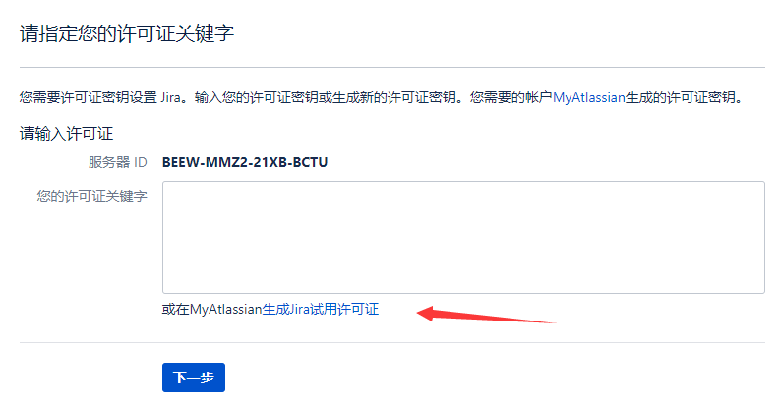781x409 pixels.
Task: Click the text 您需要的帐户 before MyAtlassian
Action: (x=511, y=97)
